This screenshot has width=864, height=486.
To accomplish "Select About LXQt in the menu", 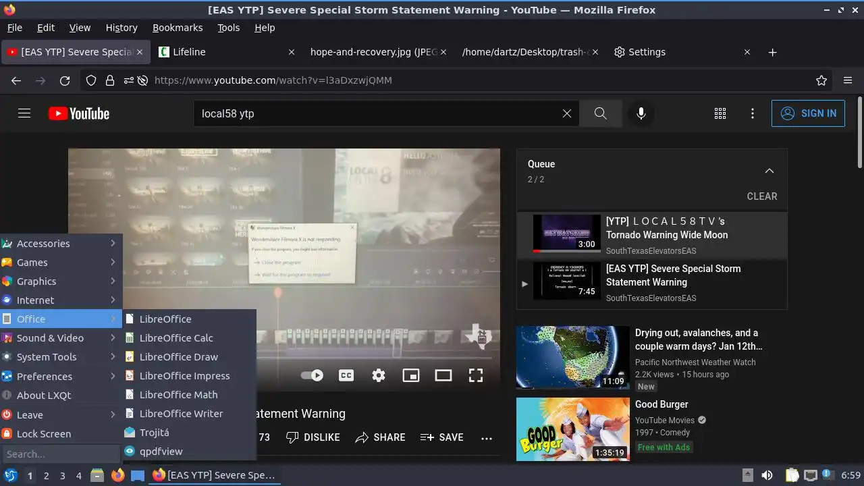I will pos(61,395).
